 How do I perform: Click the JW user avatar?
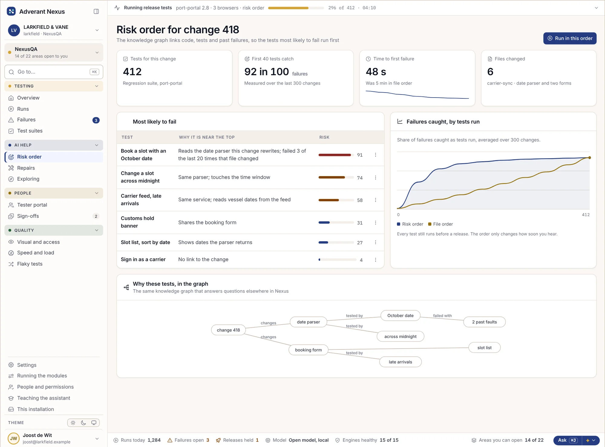click(14, 439)
